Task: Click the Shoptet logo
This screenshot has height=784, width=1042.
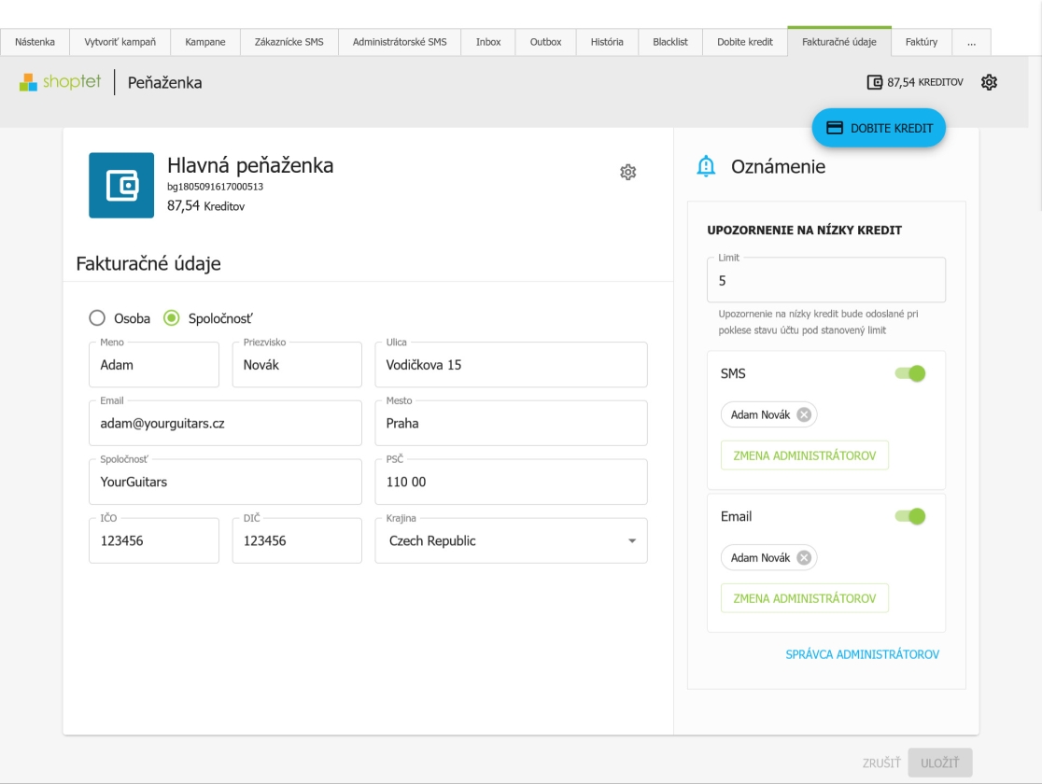Action: coord(60,82)
